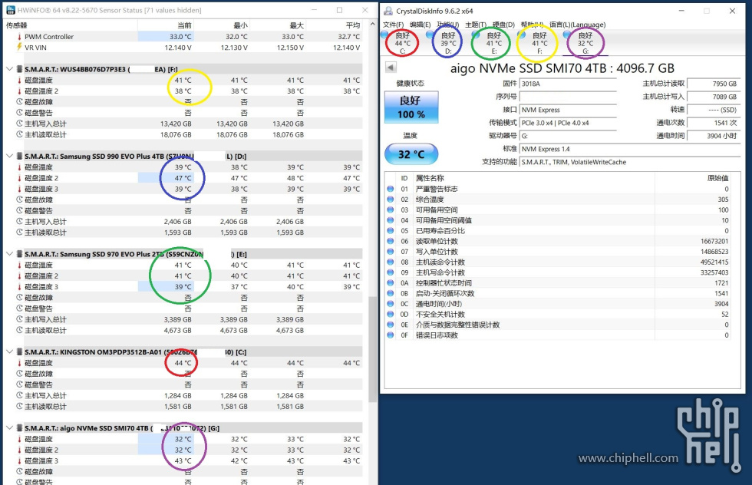Click the status orb for attribute 08 主机读命令计数
Viewport: 752px width, 485px height.
coord(391,262)
